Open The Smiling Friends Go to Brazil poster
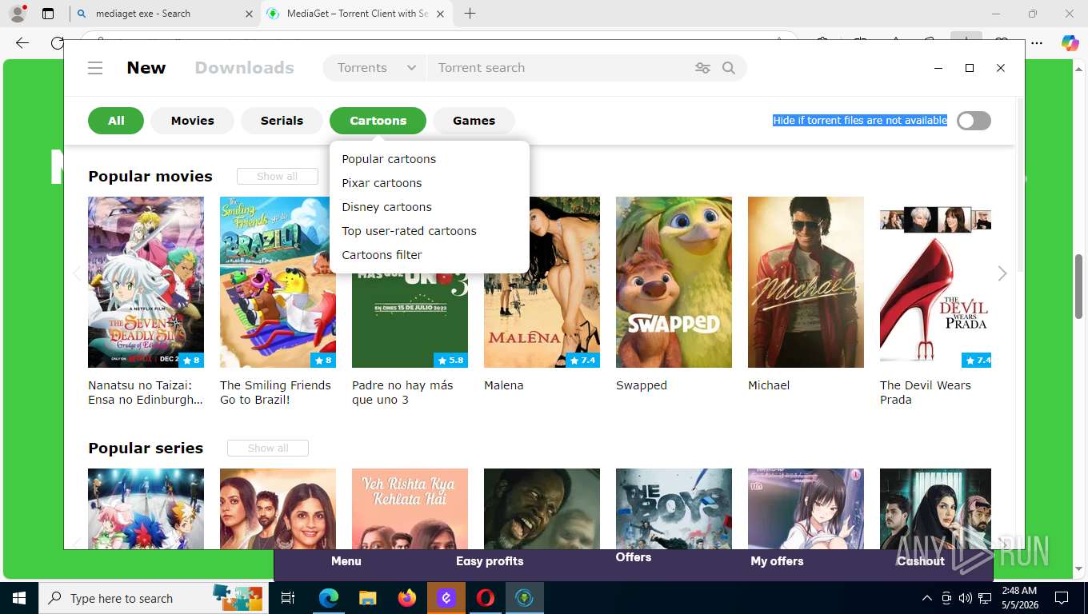Screen dimensions: 1088x614 click(x=278, y=282)
